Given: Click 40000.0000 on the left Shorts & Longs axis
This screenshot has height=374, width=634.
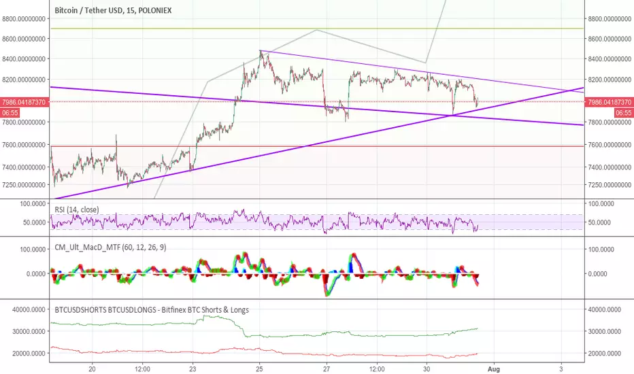Looking at the screenshot, I should click(x=29, y=309).
